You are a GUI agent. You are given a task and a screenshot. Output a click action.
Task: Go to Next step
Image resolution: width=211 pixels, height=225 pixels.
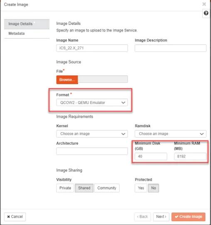[x=161, y=217]
